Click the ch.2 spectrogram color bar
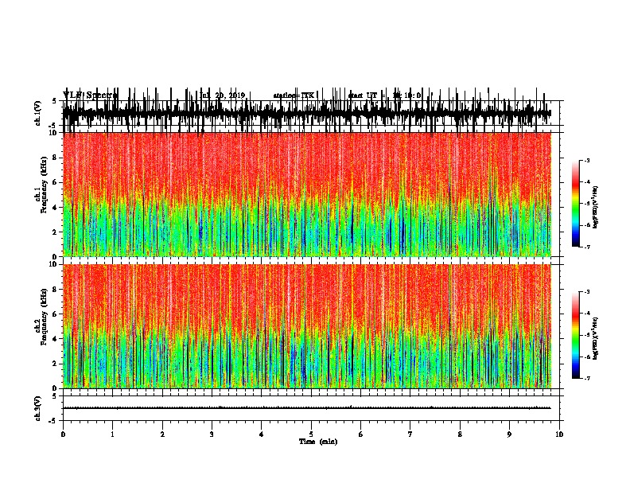Image resolution: width=630 pixels, height=487 pixels. (x=576, y=335)
